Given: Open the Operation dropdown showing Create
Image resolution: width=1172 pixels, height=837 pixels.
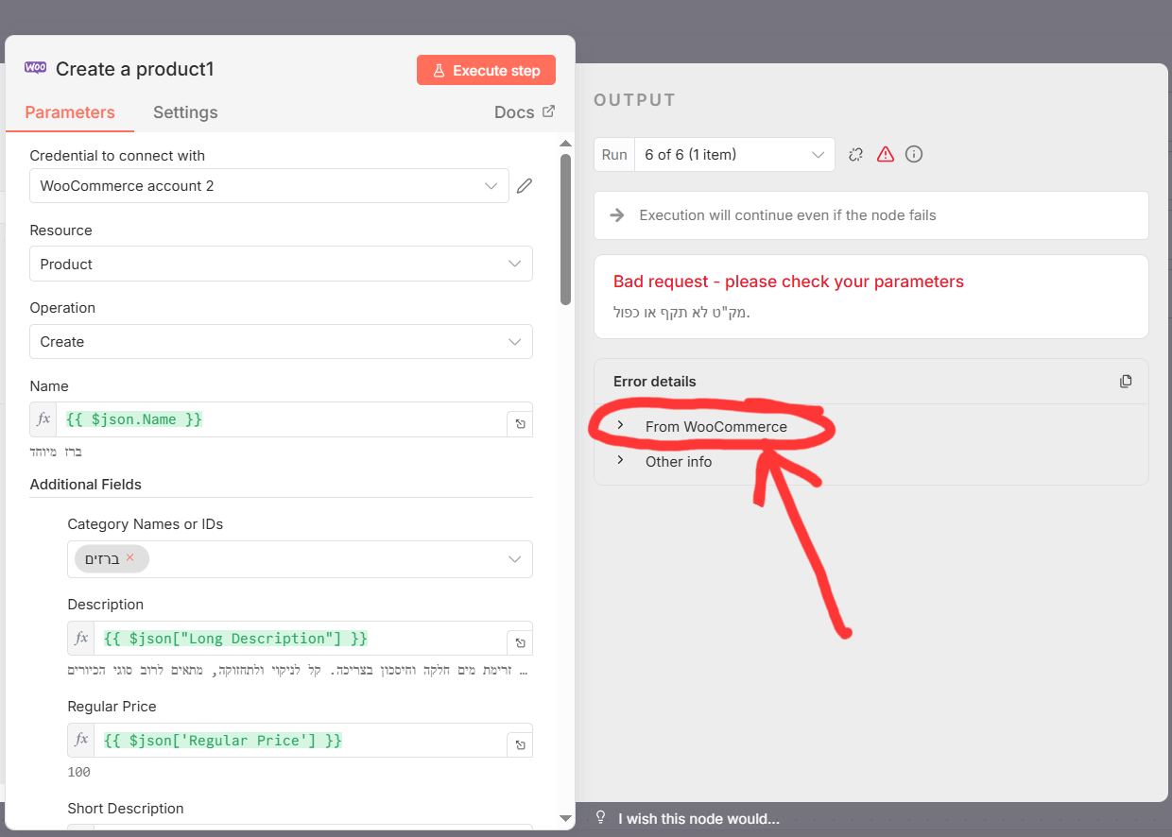Looking at the screenshot, I should (x=281, y=341).
